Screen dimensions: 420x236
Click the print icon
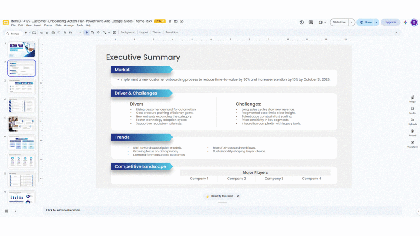click(53, 33)
